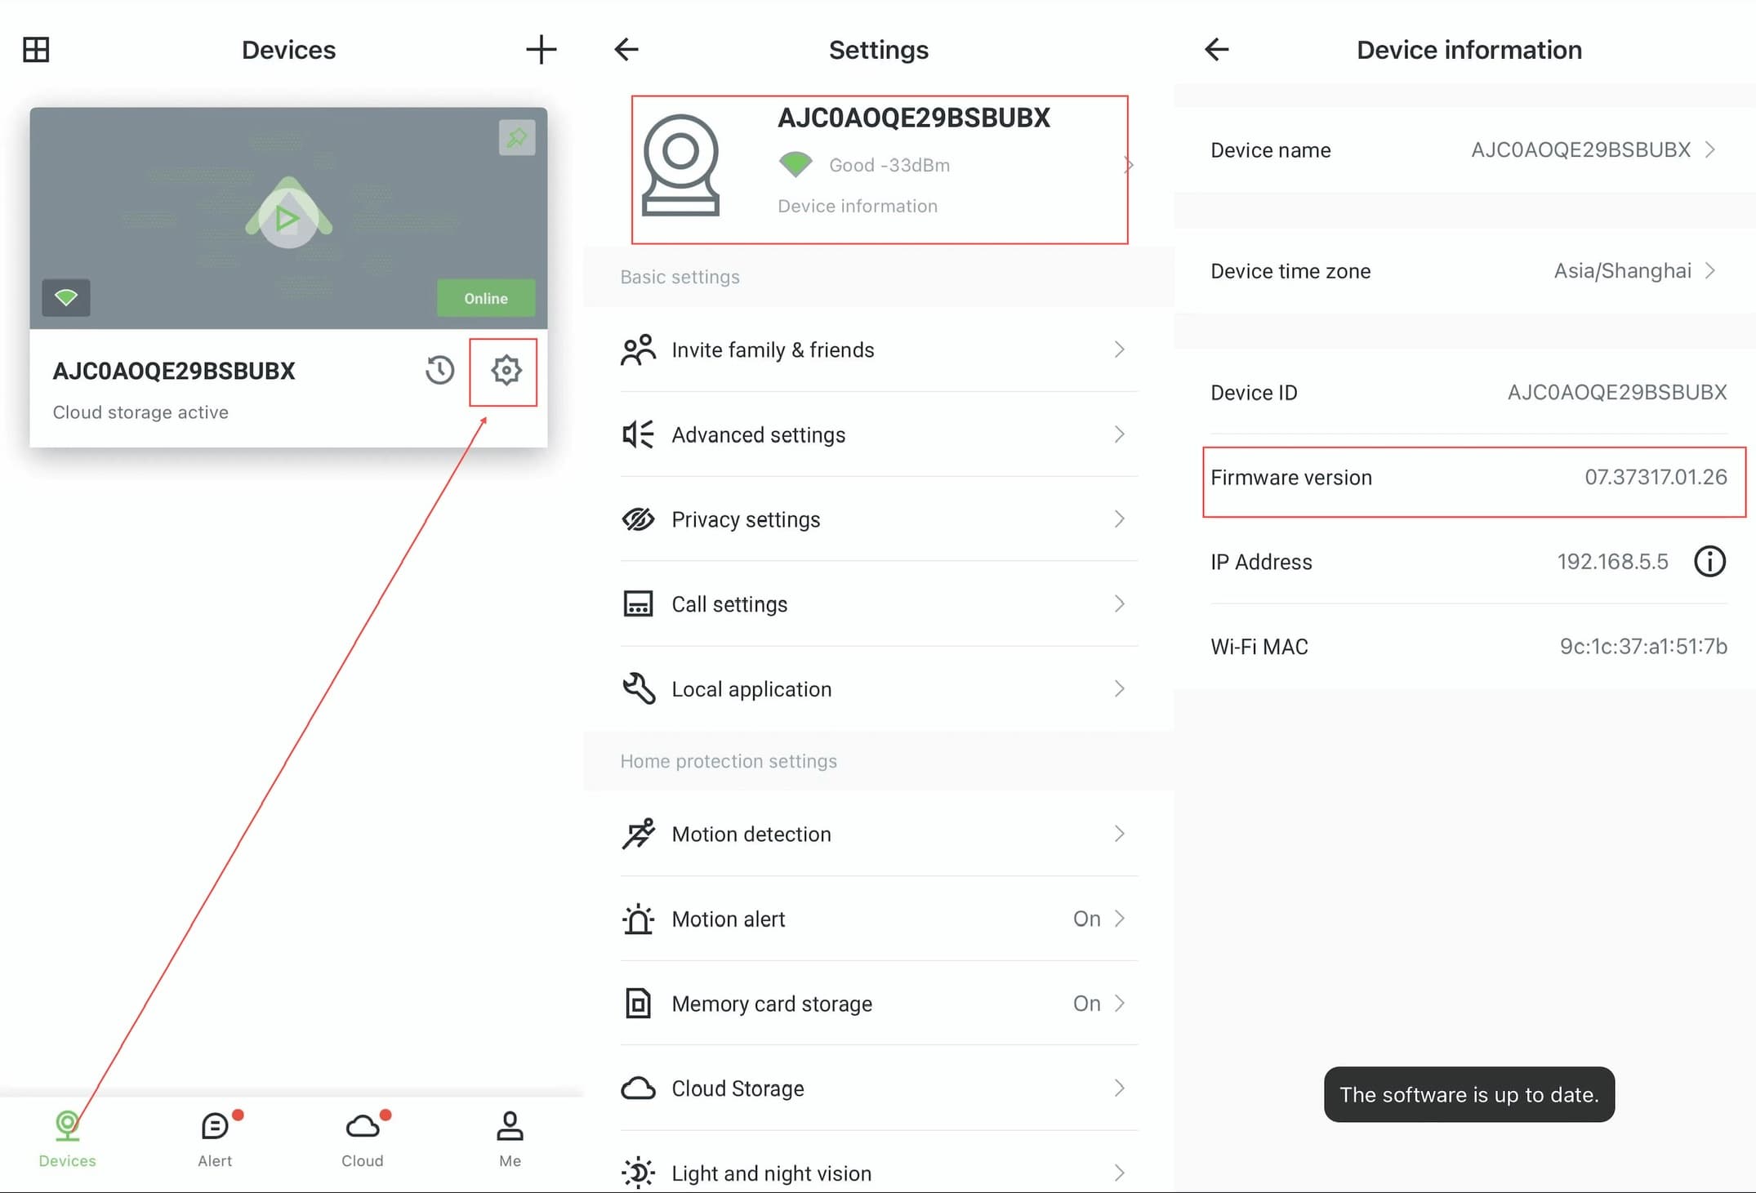Play the camera live preview

(288, 218)
